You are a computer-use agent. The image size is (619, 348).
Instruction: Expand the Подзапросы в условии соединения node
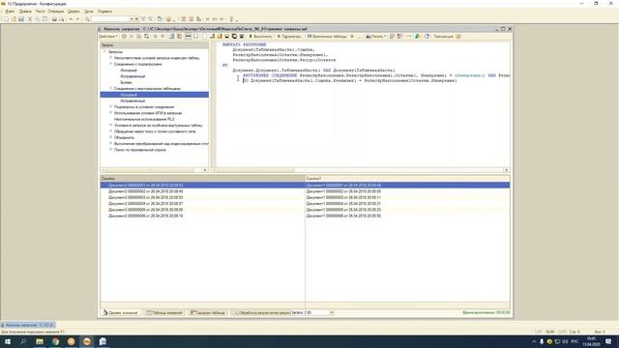(111, 106)
